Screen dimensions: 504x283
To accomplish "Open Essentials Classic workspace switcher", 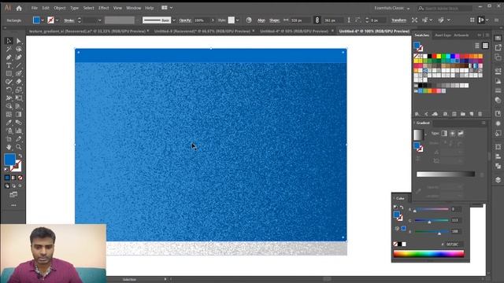I will pyautogui.click(x=392, y=8).
